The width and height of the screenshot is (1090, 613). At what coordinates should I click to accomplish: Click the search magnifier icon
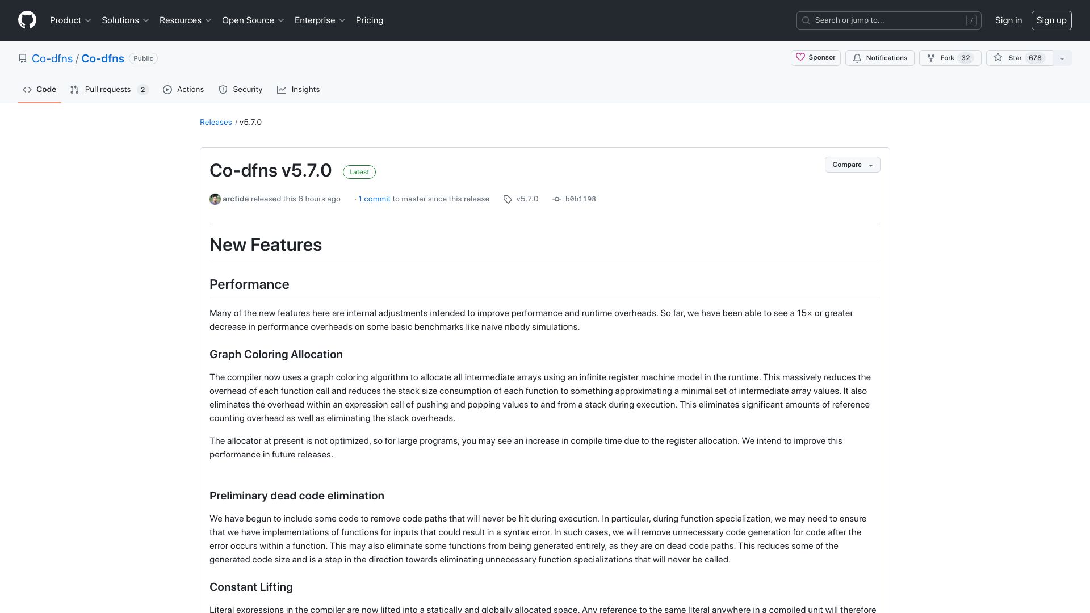pyautogui.click(x=806, y=20)
